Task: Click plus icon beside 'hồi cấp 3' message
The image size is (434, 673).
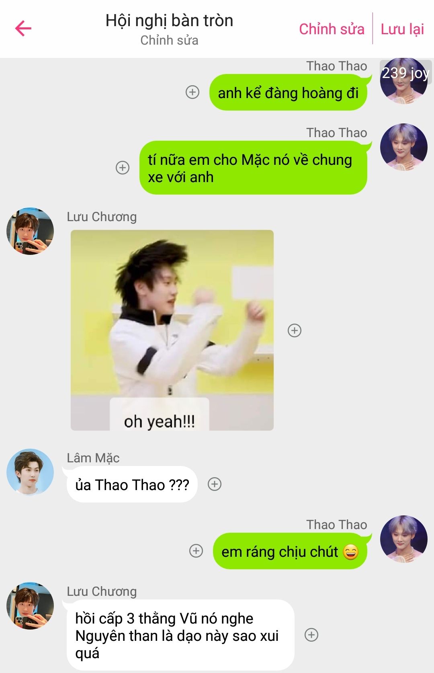Action: click(x=311, y=635)
